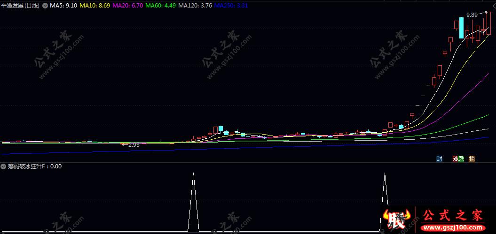
Task: Click the MA120: 3.76 label
Action: [195, 5]
